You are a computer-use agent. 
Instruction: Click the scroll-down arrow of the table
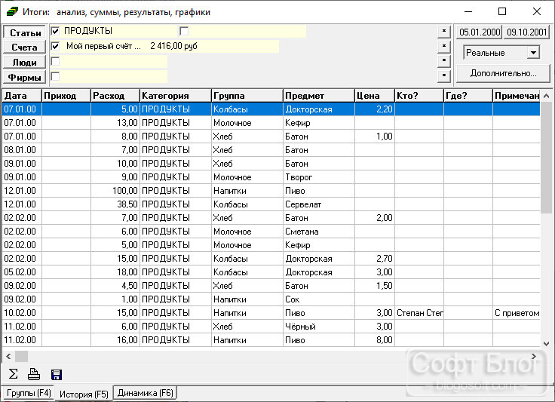point(546,343)
